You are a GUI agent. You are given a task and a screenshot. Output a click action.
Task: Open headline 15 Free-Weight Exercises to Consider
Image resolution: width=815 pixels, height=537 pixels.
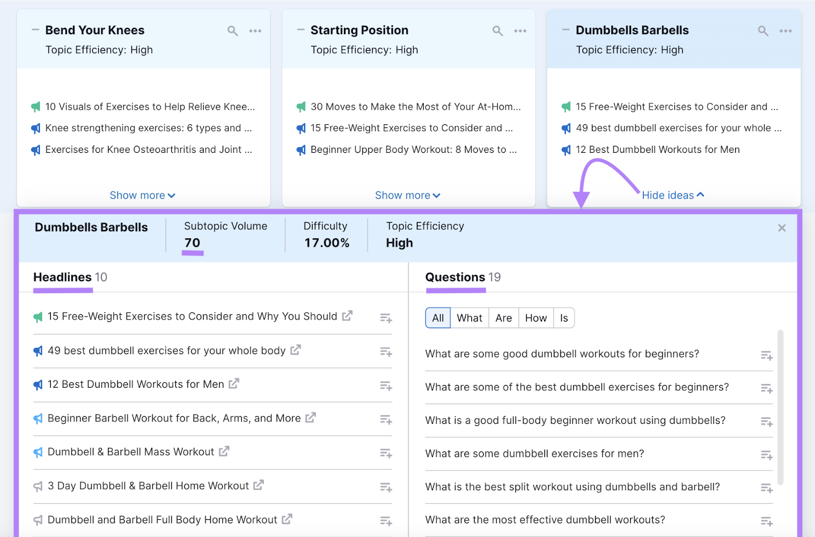tap(192, 316)
